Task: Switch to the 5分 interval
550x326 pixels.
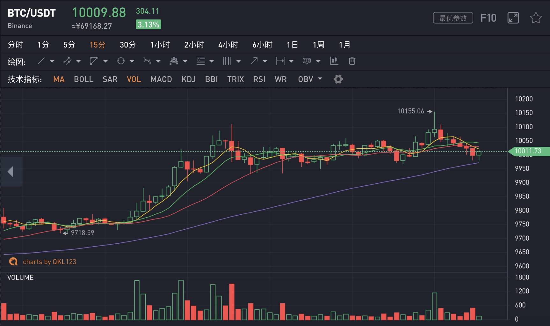Action: tap(69, 45)
